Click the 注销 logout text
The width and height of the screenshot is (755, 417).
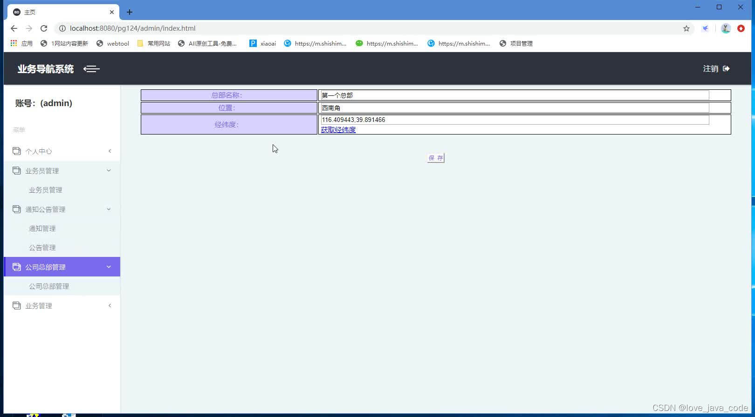[711, 68]
